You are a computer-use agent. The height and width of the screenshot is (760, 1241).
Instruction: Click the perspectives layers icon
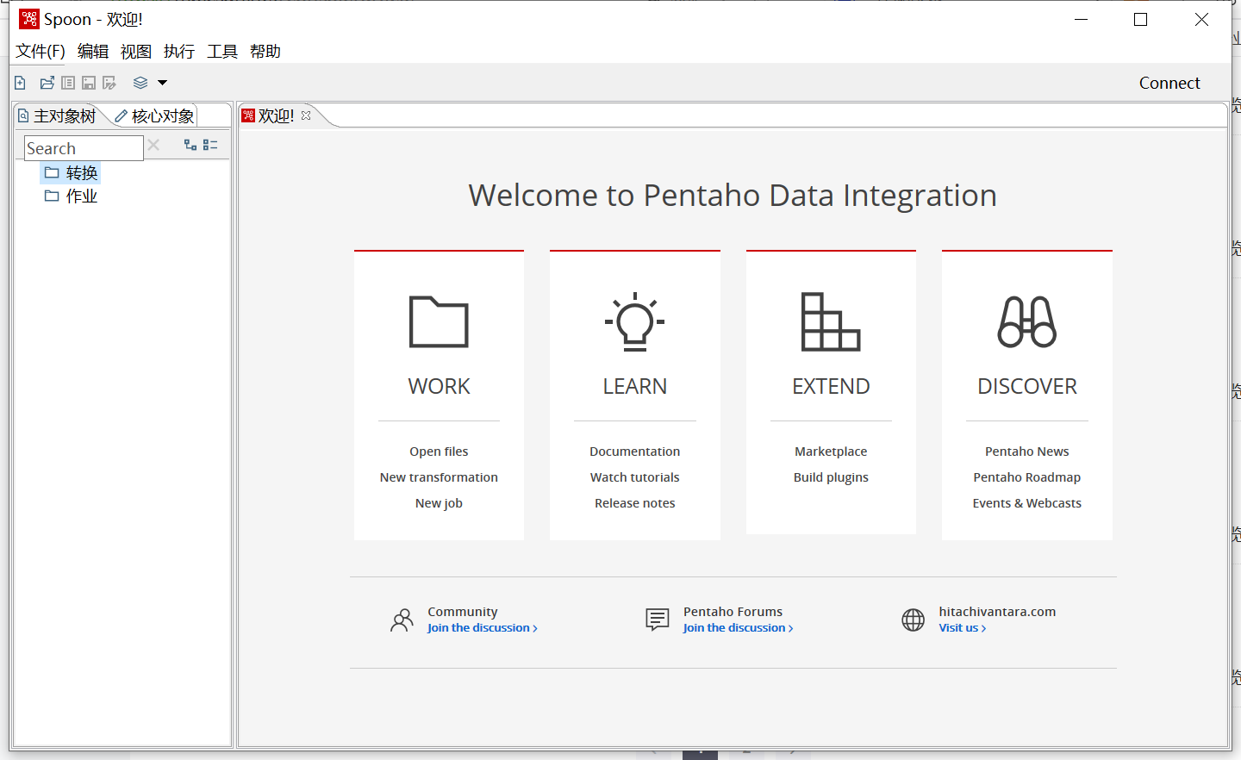140,83
